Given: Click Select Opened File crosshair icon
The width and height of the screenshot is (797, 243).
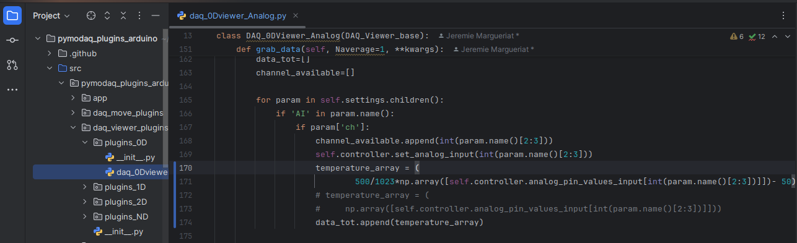Looking at the screenshot, I should 90,15.
